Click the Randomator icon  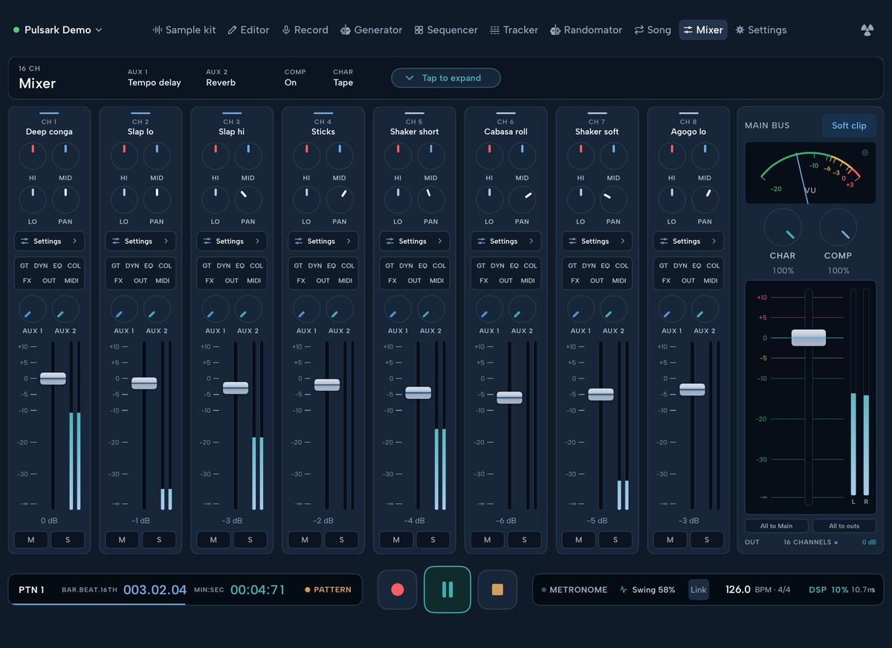point(555,30)
